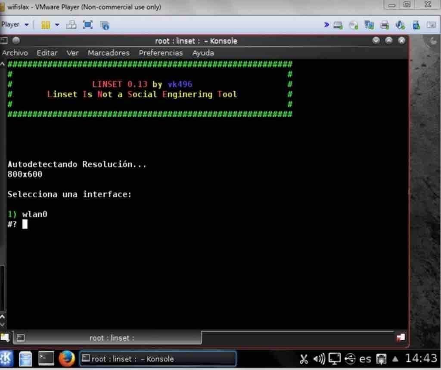Open the Marcadores menu
This screenshot has height=370, width=441.
click(109, 53)
